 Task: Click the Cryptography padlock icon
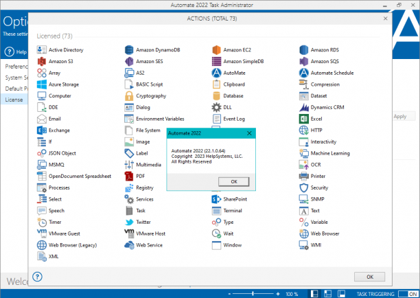click(x=129, y=95)
